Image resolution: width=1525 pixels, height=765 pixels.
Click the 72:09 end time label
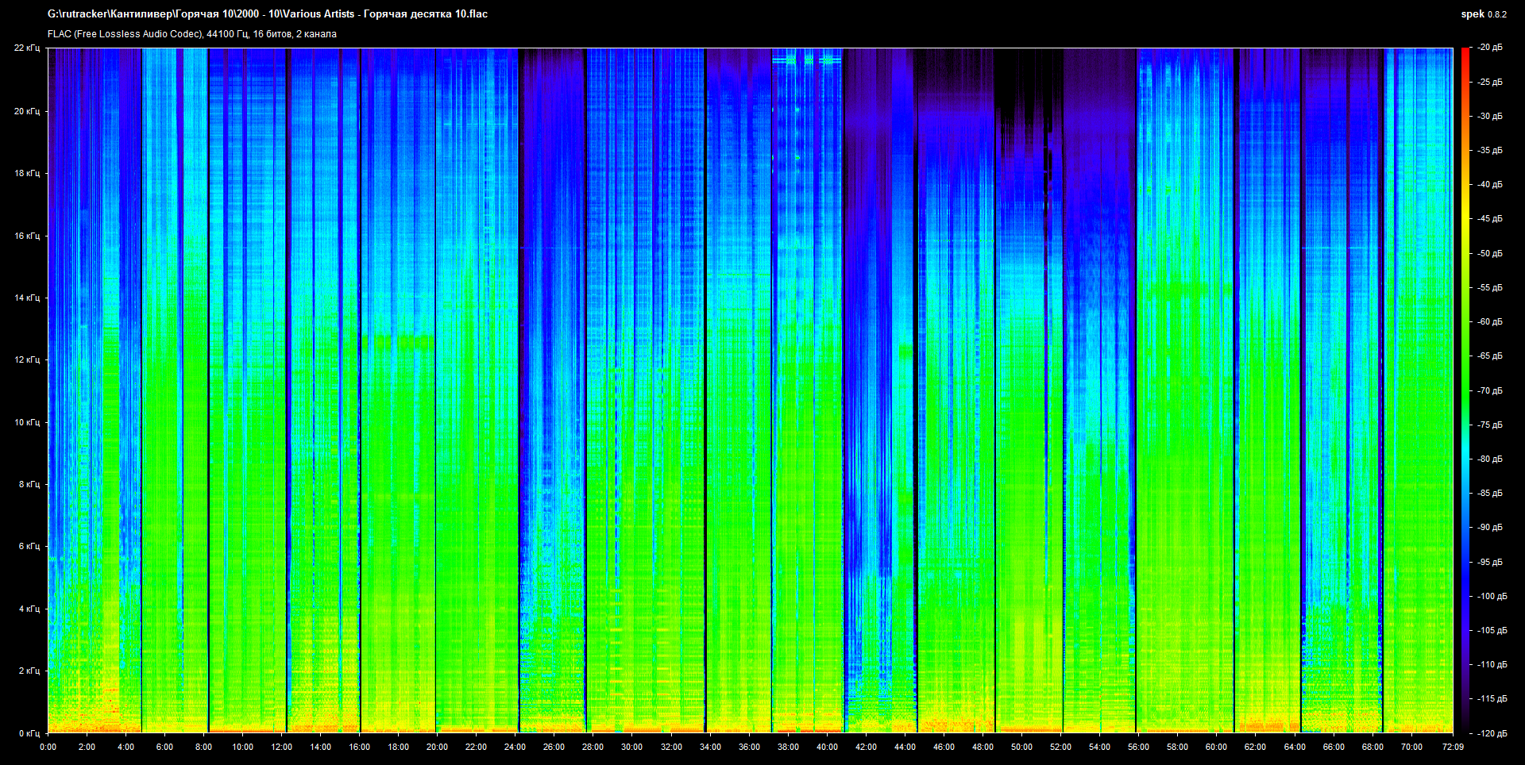click(1453, 747)
